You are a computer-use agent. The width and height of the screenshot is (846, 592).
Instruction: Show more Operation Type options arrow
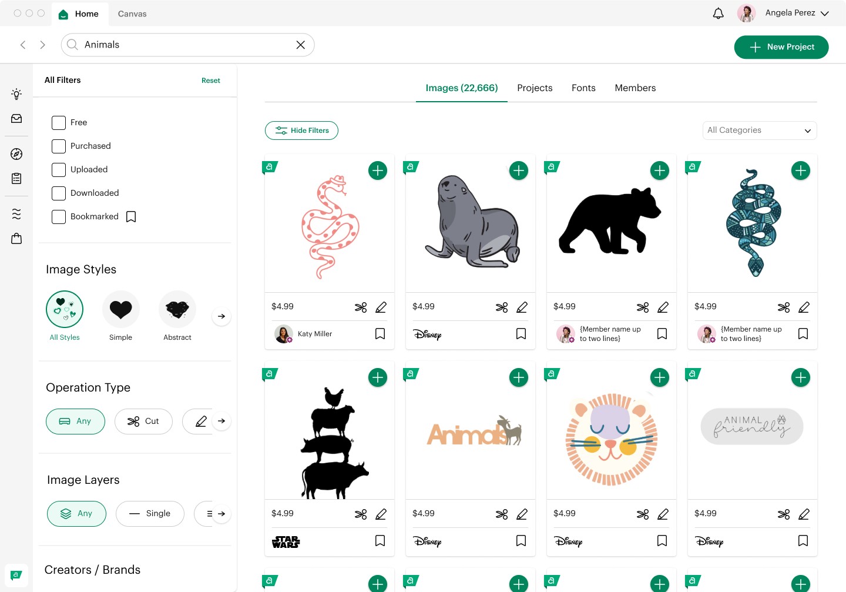(x=221, y=421)
